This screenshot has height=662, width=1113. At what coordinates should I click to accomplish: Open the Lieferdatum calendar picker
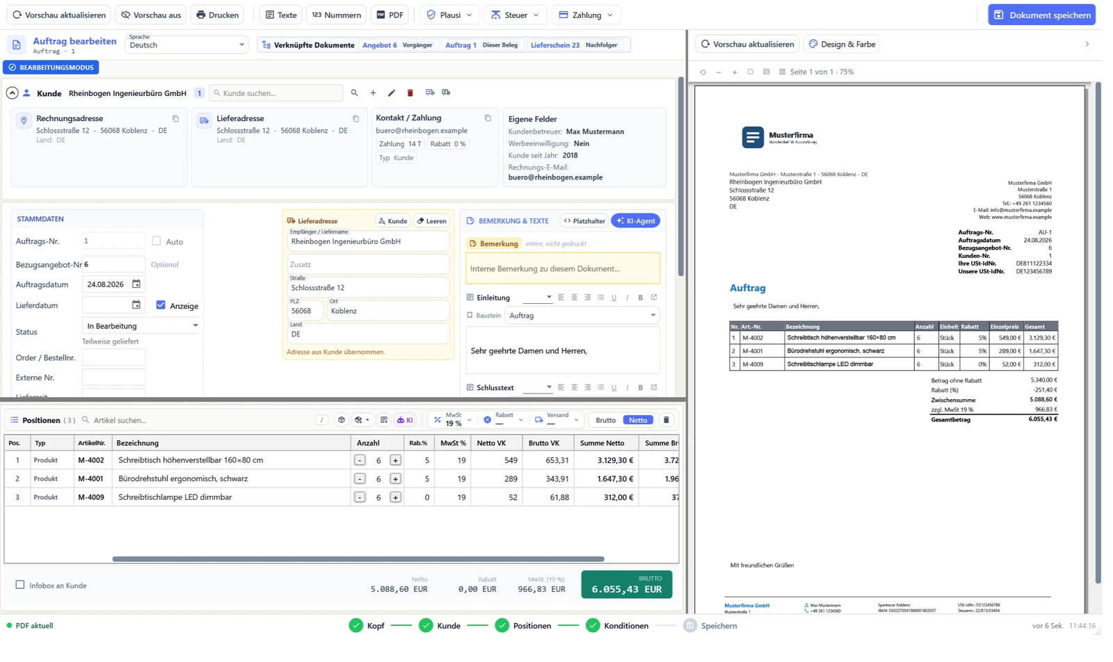tap(136, 305)
